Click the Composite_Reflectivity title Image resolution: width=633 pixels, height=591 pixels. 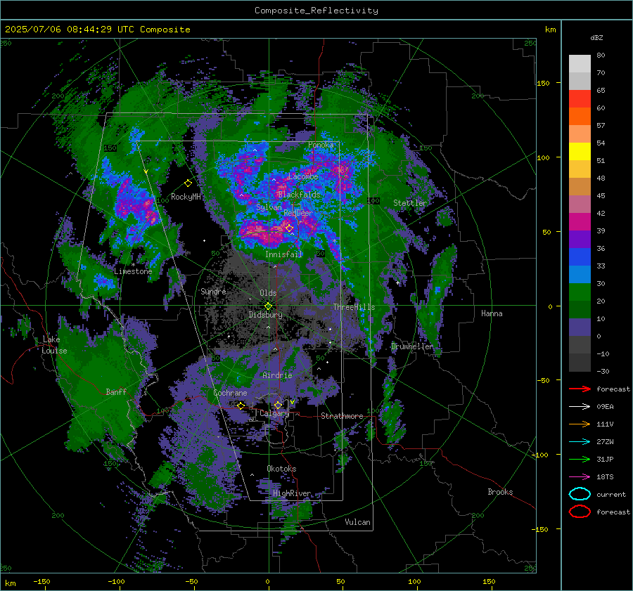tap(316, 11)
